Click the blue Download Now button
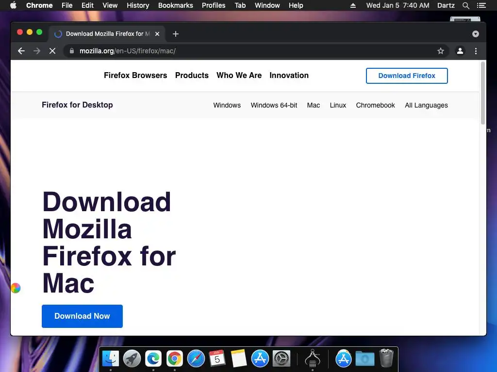497x372 pixels. pyautogui.click(x=82, y=316)
